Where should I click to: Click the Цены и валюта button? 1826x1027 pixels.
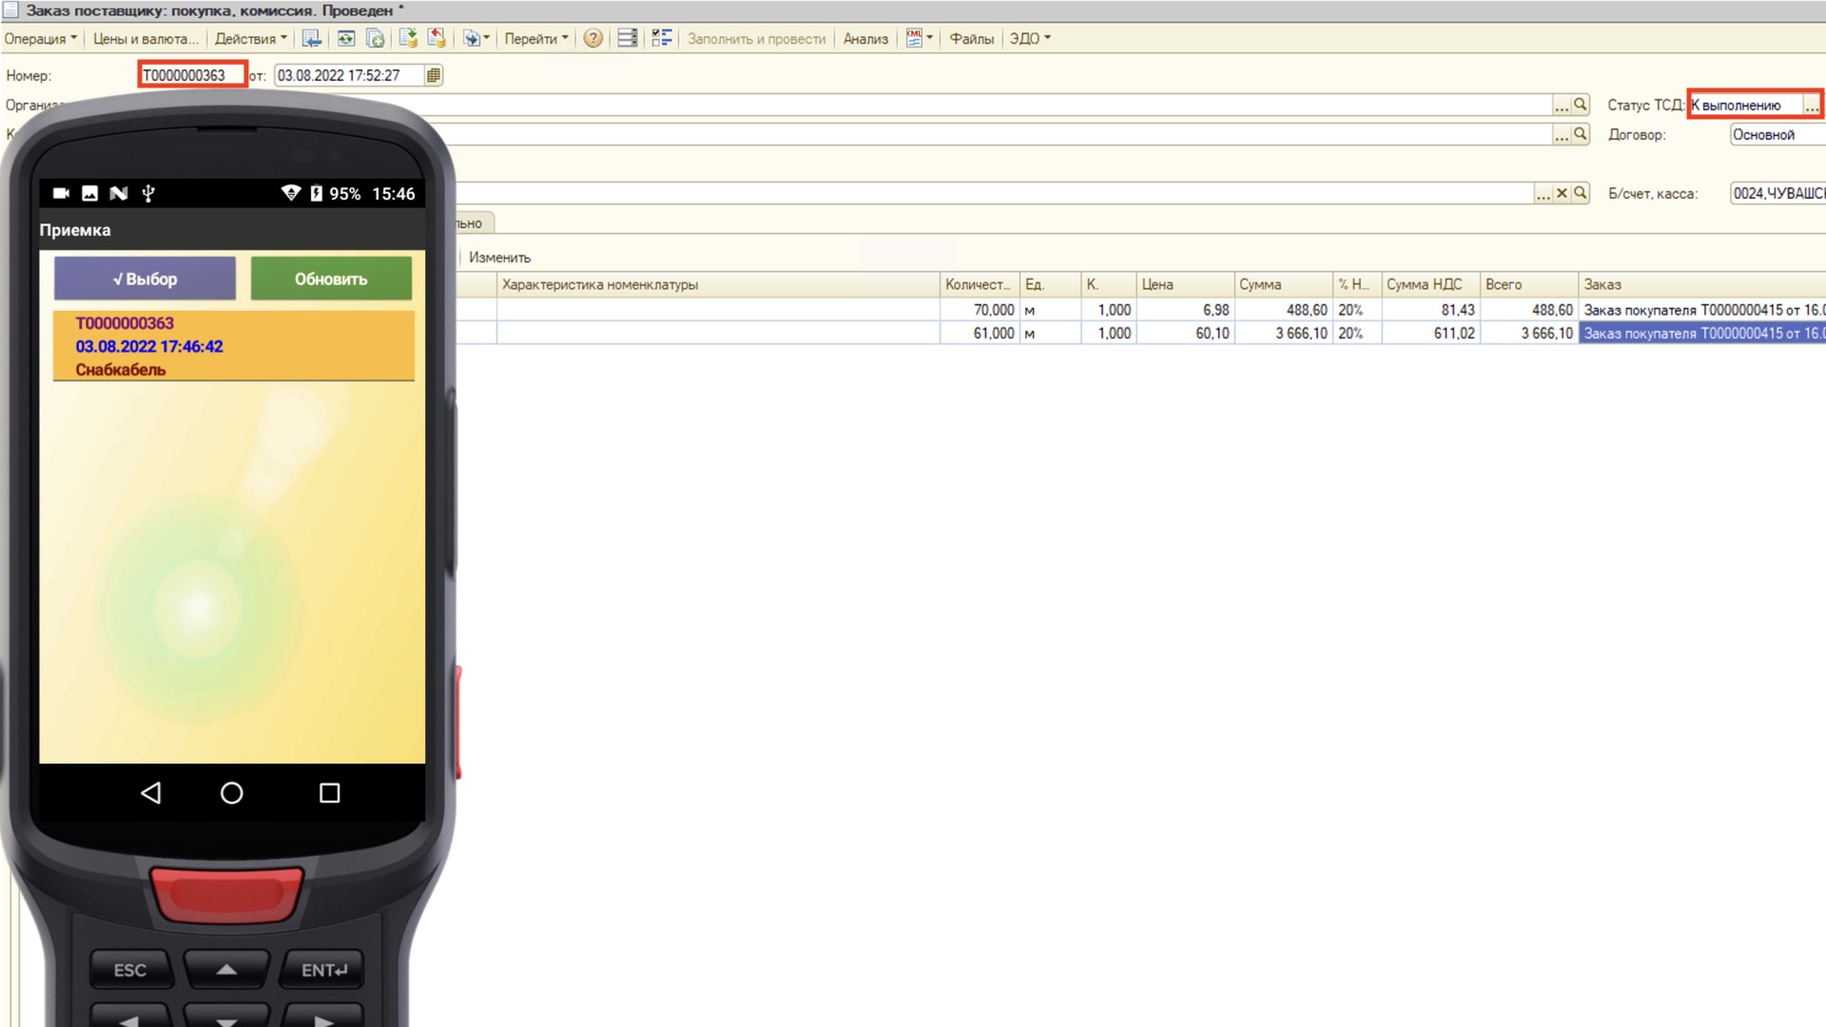(146, 39)
